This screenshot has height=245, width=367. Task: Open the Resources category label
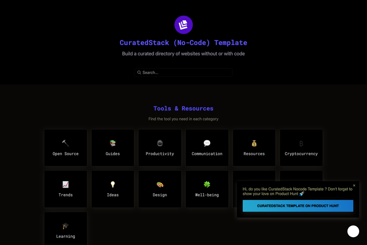coord(254,154)
